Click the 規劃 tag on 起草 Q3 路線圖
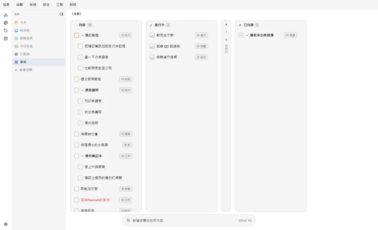Screen dimensions: 378x230 [x=202, y=46]
